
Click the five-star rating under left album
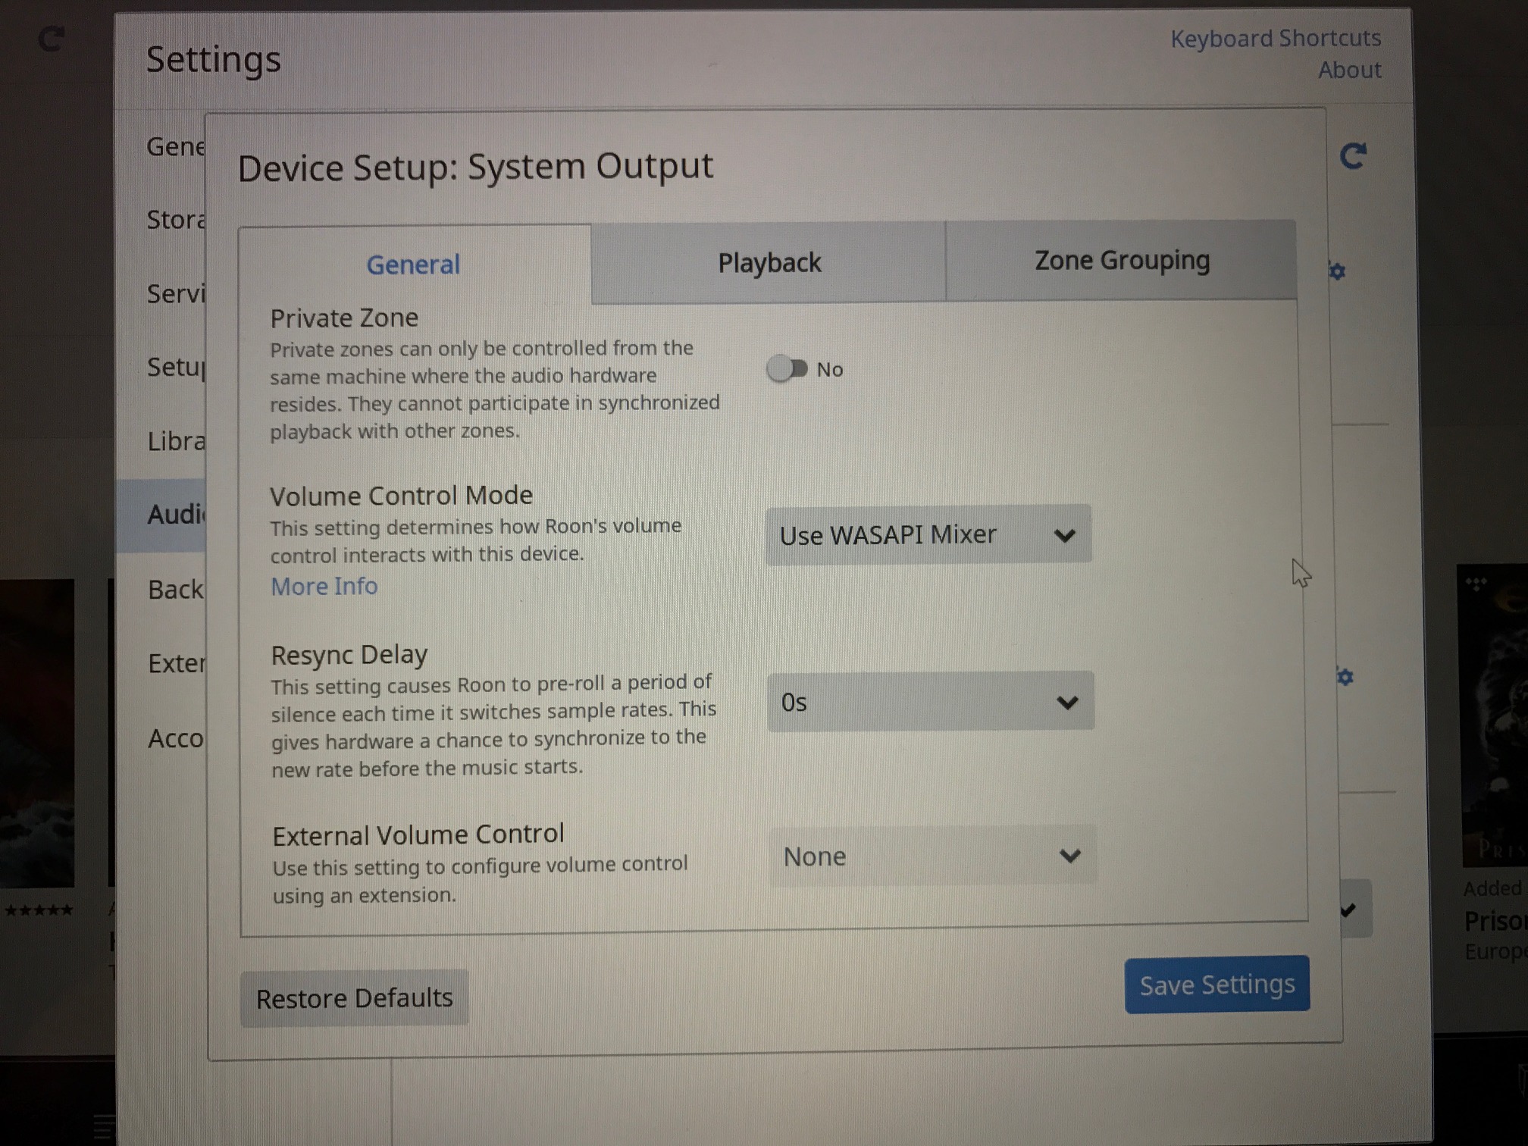[x=39, y=910]
